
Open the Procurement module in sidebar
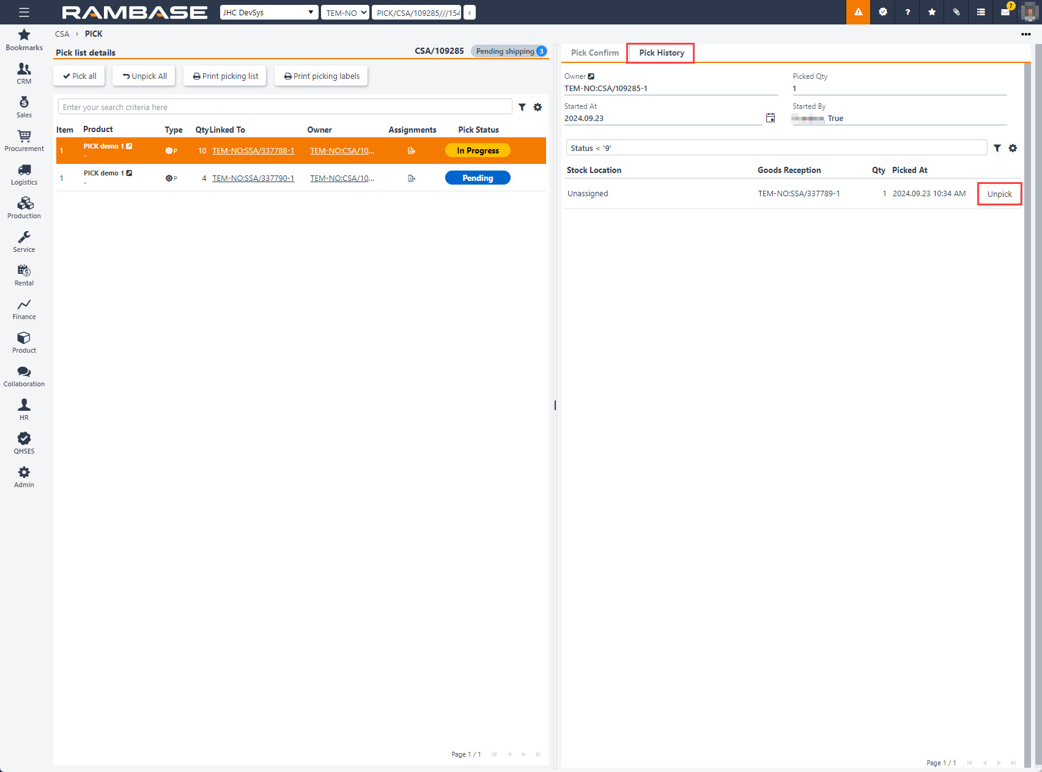click(x=24, y=141)
